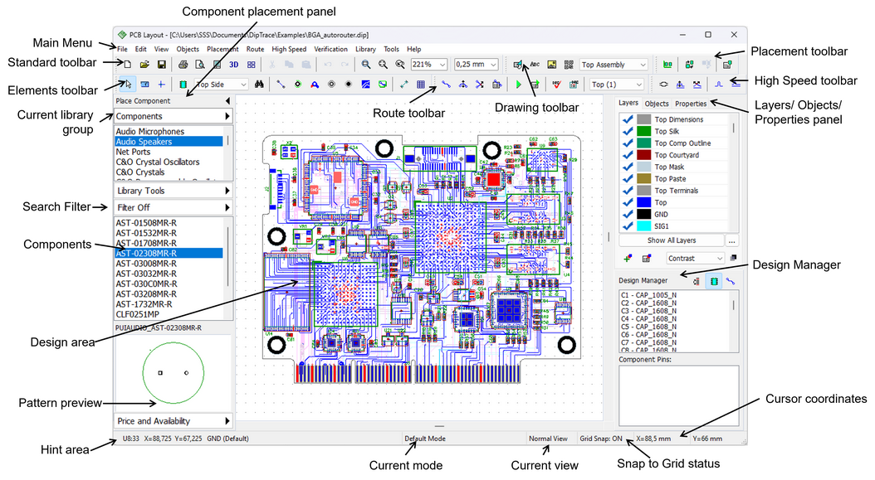The height and width of the screenshot is (480, 875).
Task: Hide the GND layer
Action: coord(628,214)
